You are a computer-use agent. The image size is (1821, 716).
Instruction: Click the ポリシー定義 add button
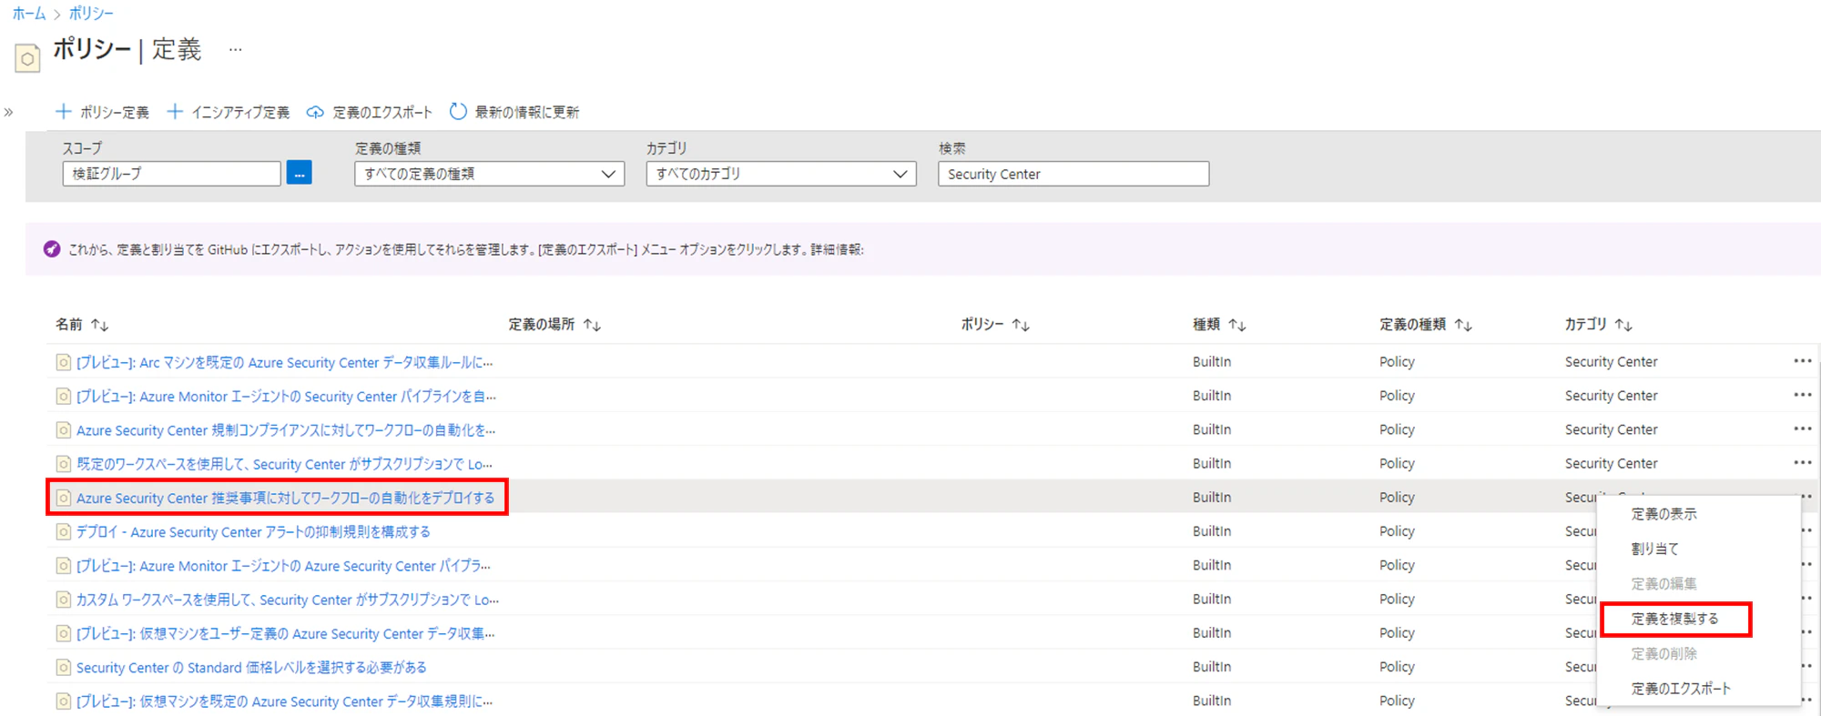(x=103, y=112)
